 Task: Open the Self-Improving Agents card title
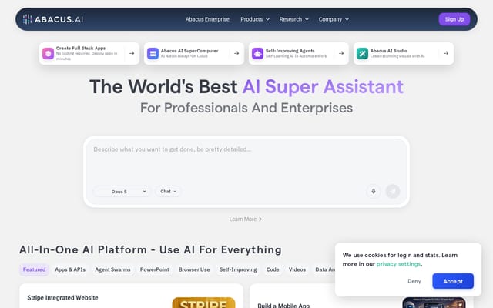290,51
